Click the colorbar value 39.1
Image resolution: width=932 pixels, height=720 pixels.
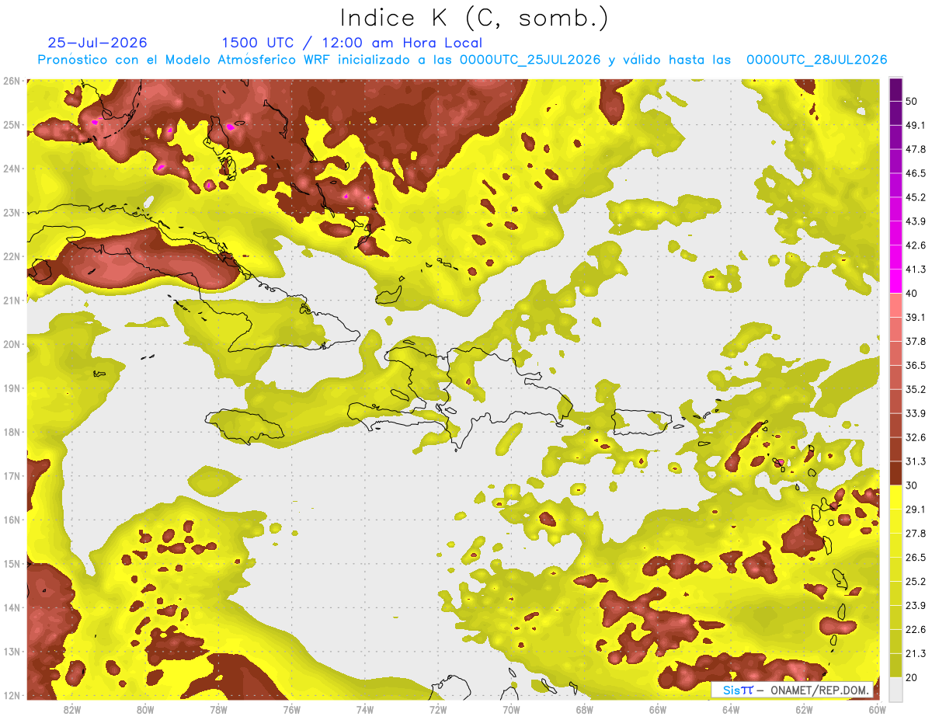(916, 317)
